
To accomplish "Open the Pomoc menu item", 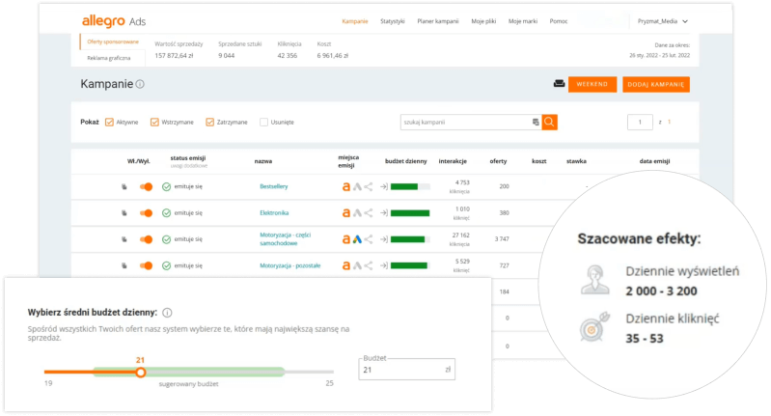I will pos(559,21).
